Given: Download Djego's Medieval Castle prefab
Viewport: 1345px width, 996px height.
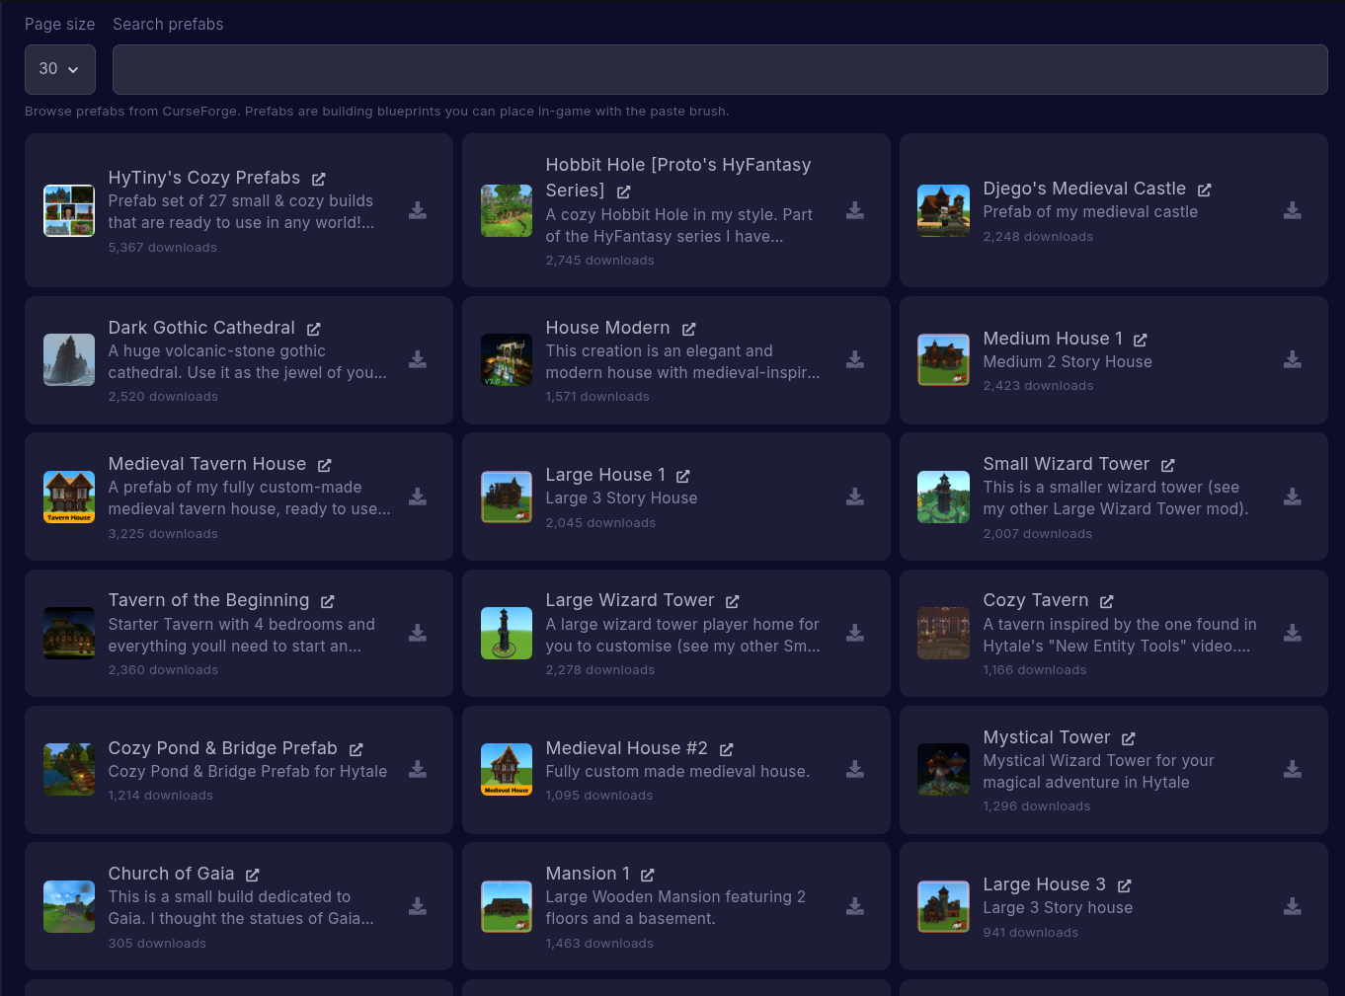Looking at the screenshot, I should (1292, 210).
